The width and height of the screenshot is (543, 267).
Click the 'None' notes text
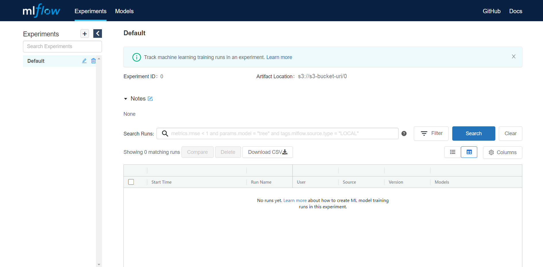click(x=130, y=114)
